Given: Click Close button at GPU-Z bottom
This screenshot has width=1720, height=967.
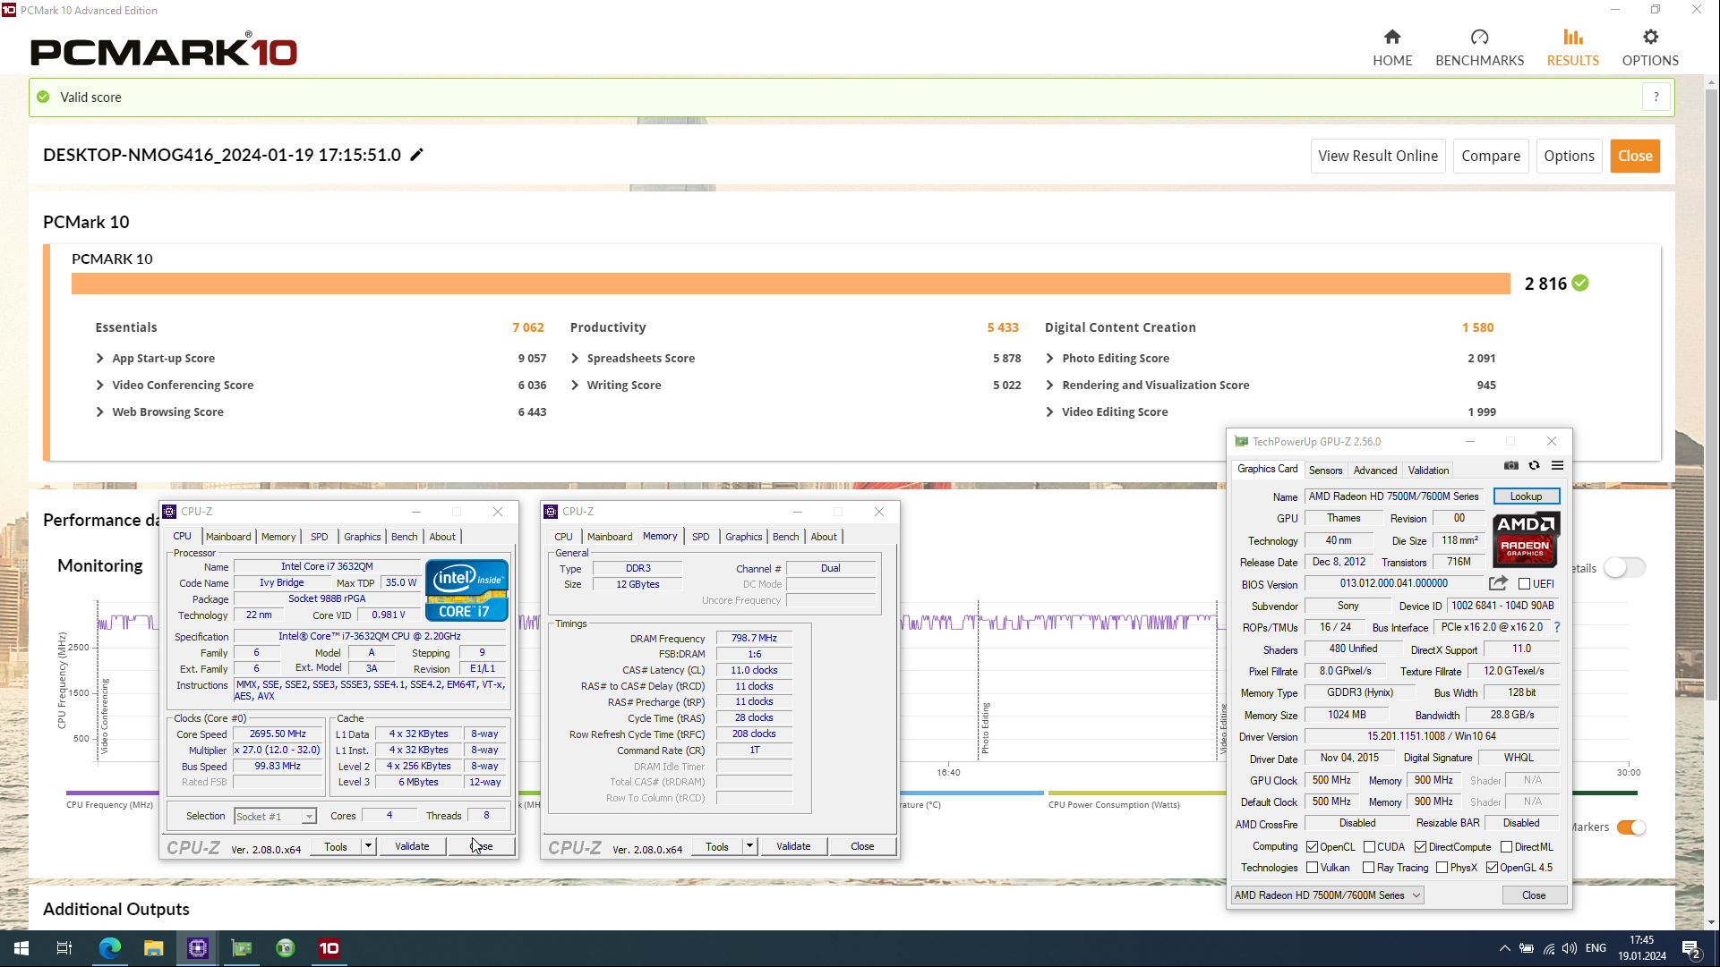Looking at the screenshot, I should [x=1534, y=895].
